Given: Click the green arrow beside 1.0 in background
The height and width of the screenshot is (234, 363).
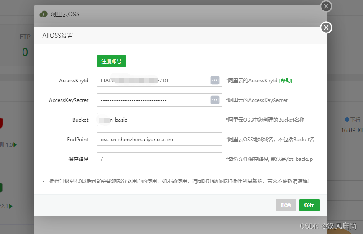Looking at the screenshot, I should [x=15, y=145].
